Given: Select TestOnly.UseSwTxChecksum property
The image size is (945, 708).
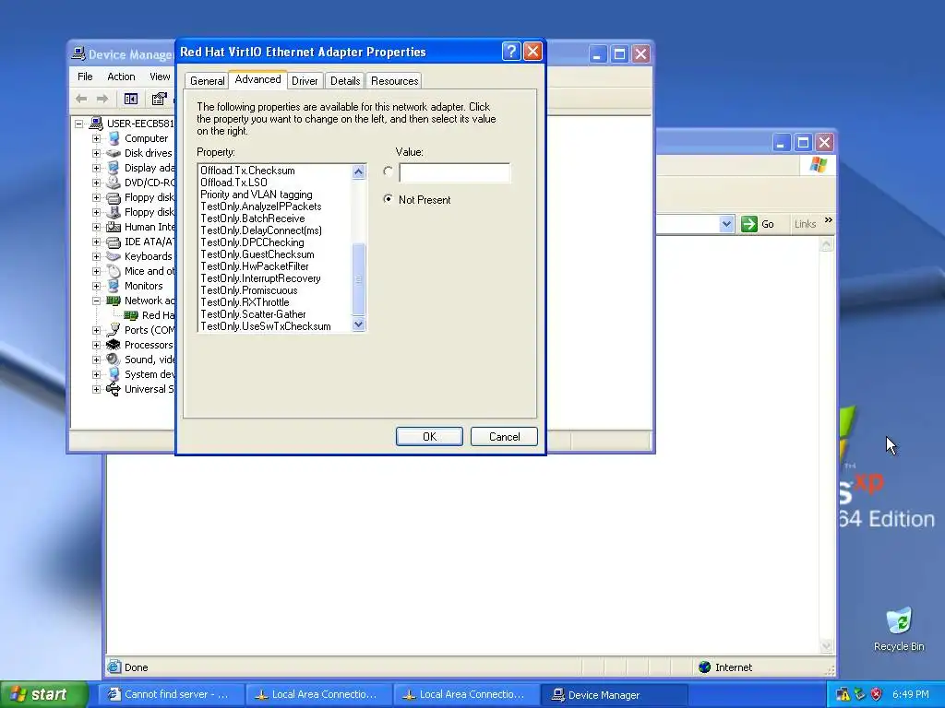Looking at the screenshot, I should coord(266,326).
